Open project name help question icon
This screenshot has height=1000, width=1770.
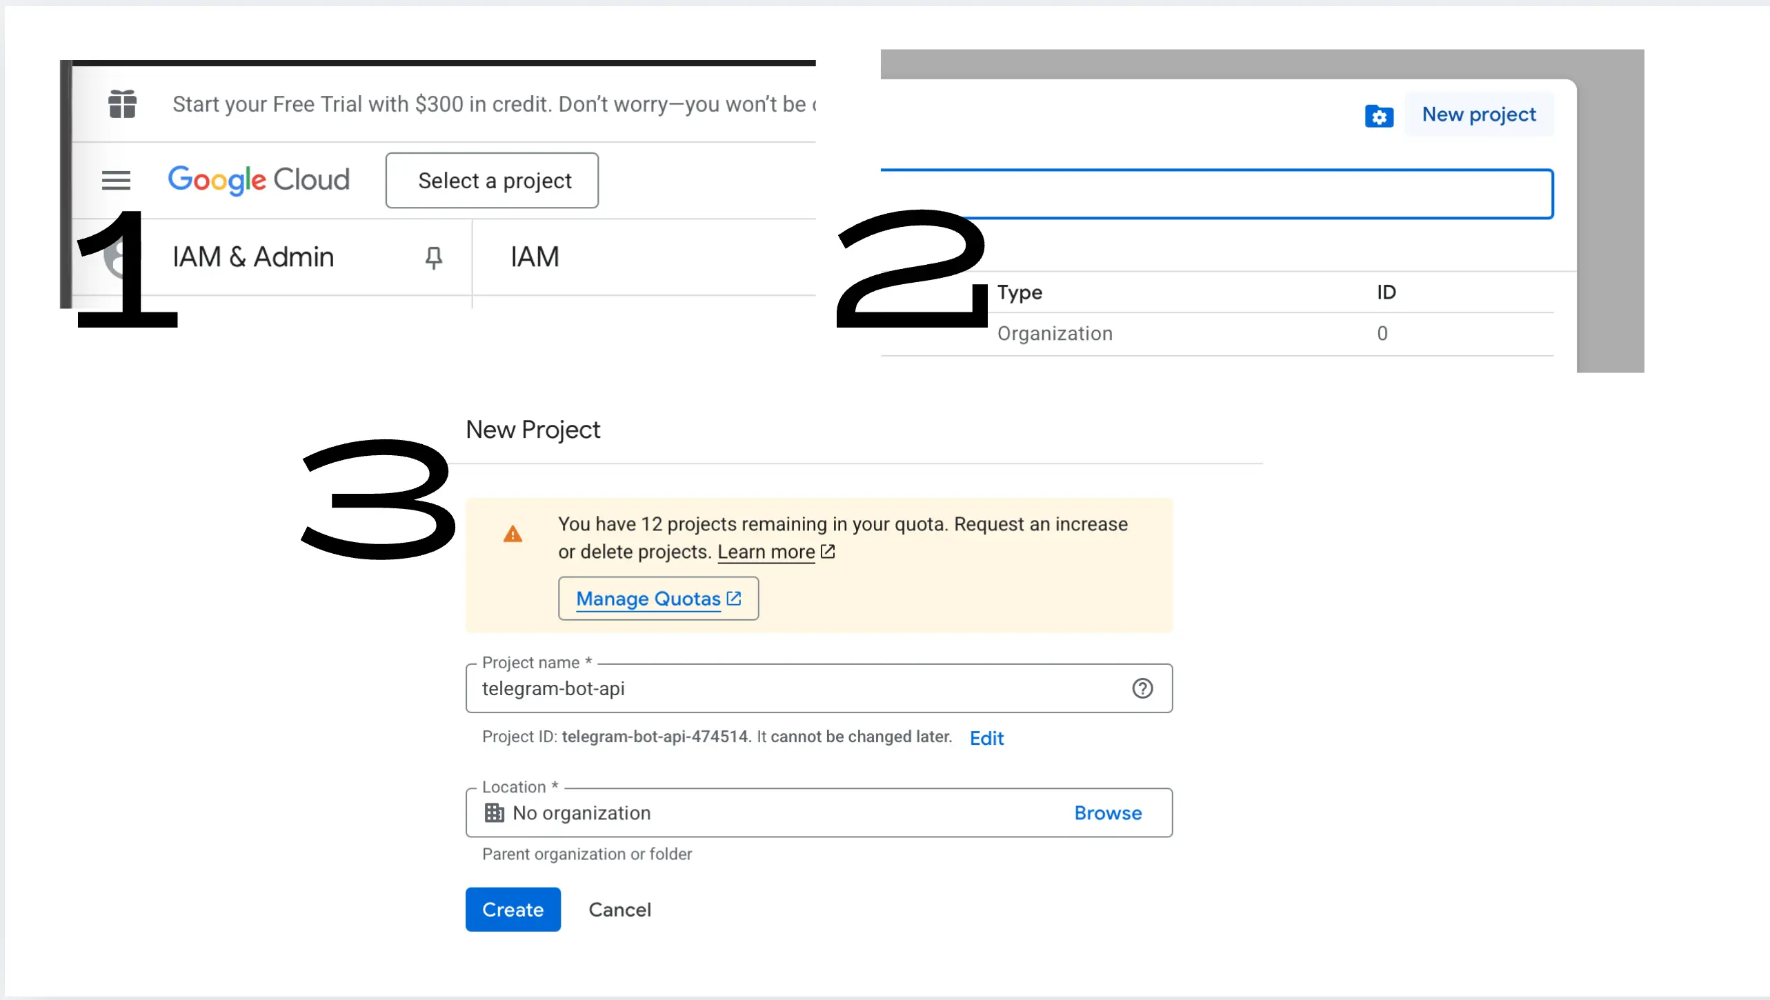(x=1142, y=688)
